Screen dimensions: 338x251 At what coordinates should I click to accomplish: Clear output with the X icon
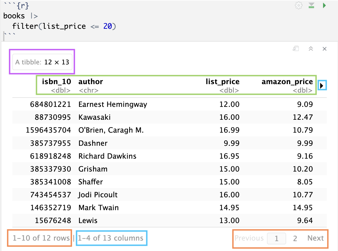(325, 49)
